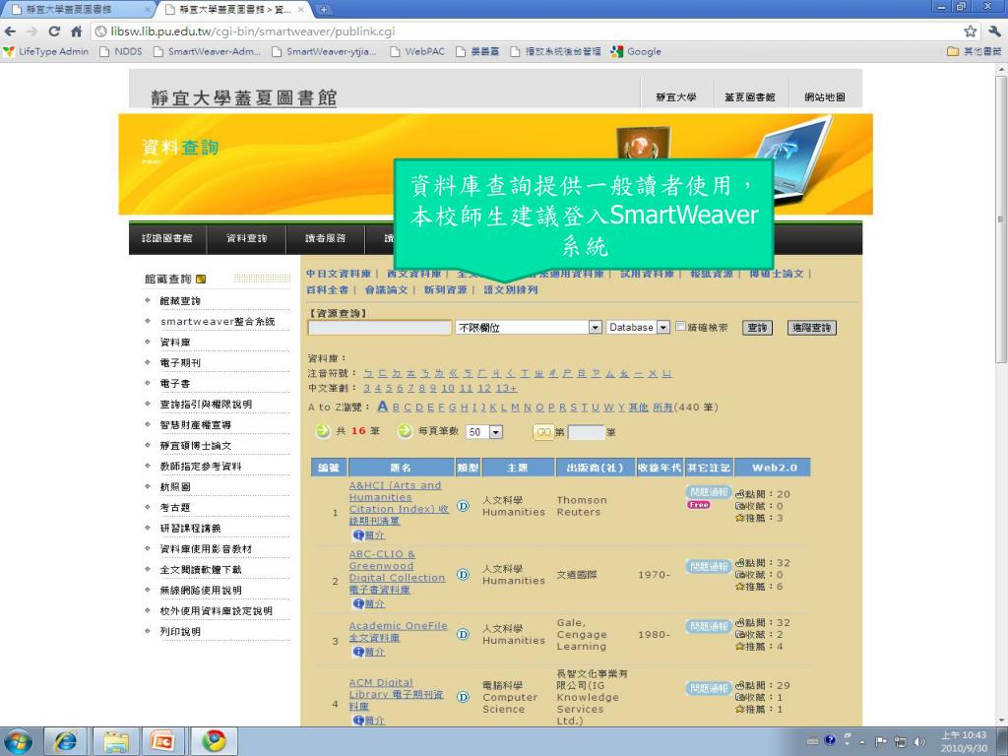Reload the page with the refresh icon
The image size is (1008, 756).
tap(54, 31)
